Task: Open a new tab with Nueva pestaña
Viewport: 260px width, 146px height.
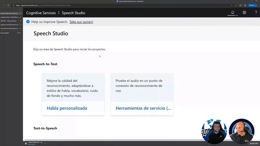Action: [x=11, y=33]
